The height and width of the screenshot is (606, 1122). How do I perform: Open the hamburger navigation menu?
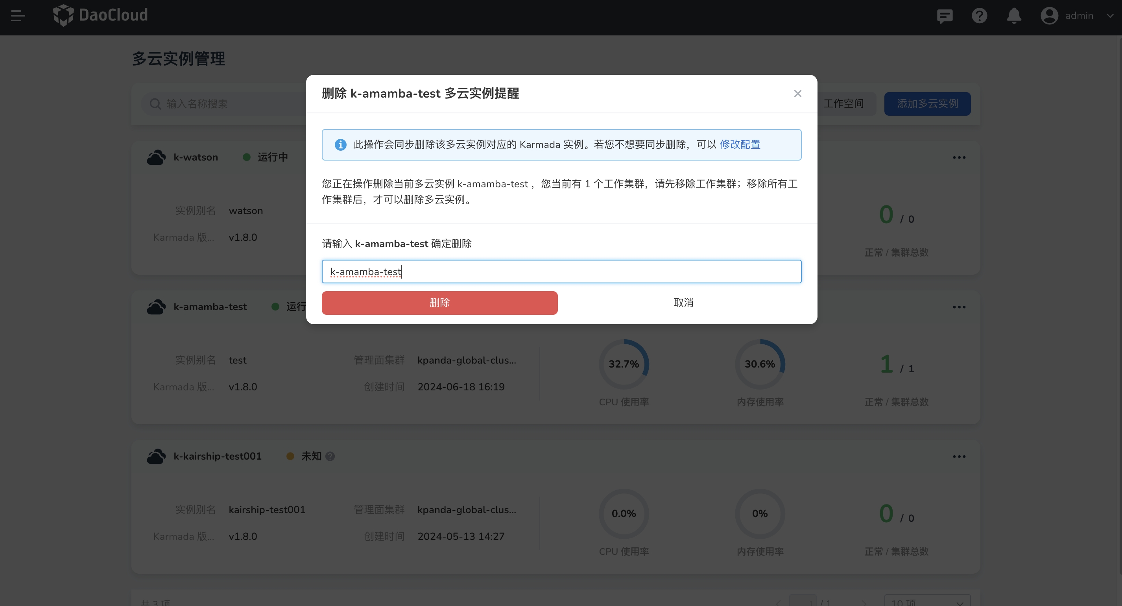pos(18,16)
